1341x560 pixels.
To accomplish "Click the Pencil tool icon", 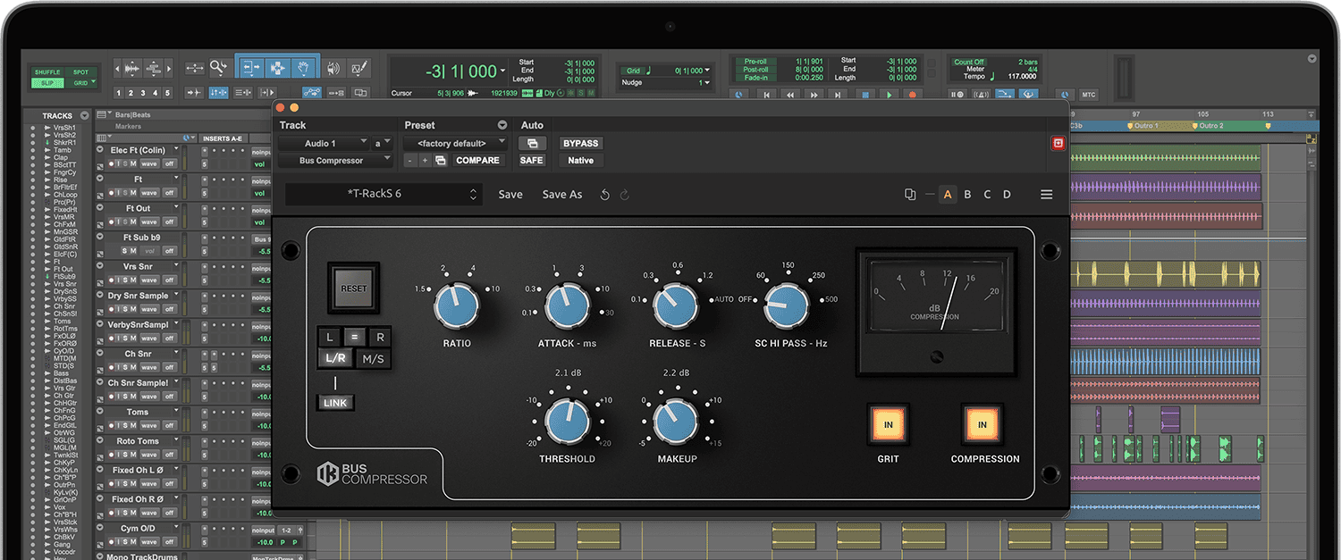I will [x=359, y=68].
